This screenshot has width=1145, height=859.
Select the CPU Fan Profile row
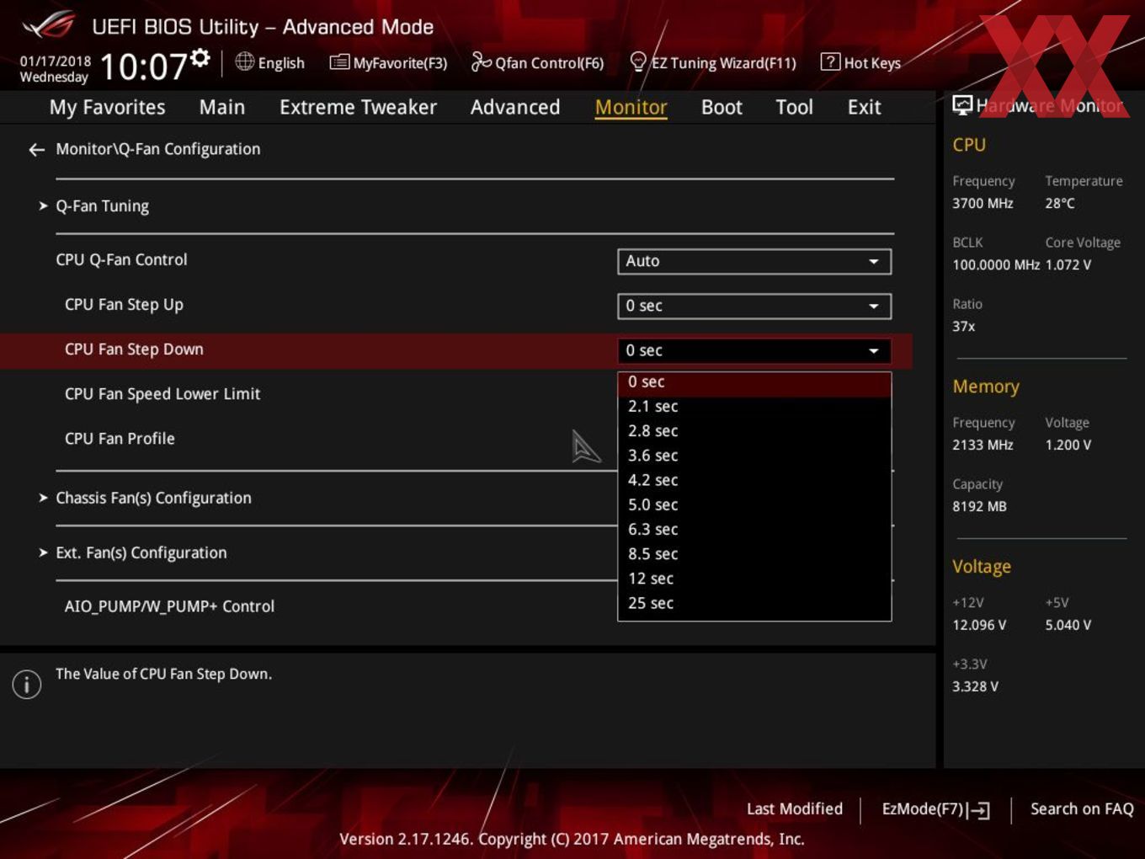coord(120,439)
